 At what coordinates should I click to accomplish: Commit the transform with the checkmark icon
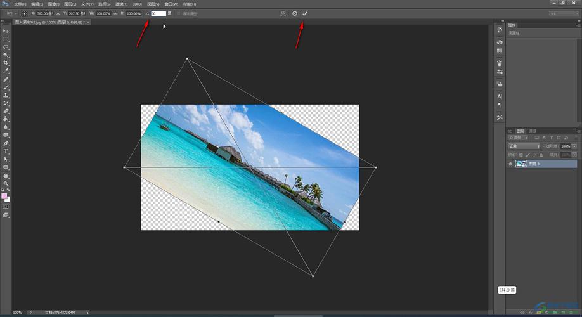point(305,13)
